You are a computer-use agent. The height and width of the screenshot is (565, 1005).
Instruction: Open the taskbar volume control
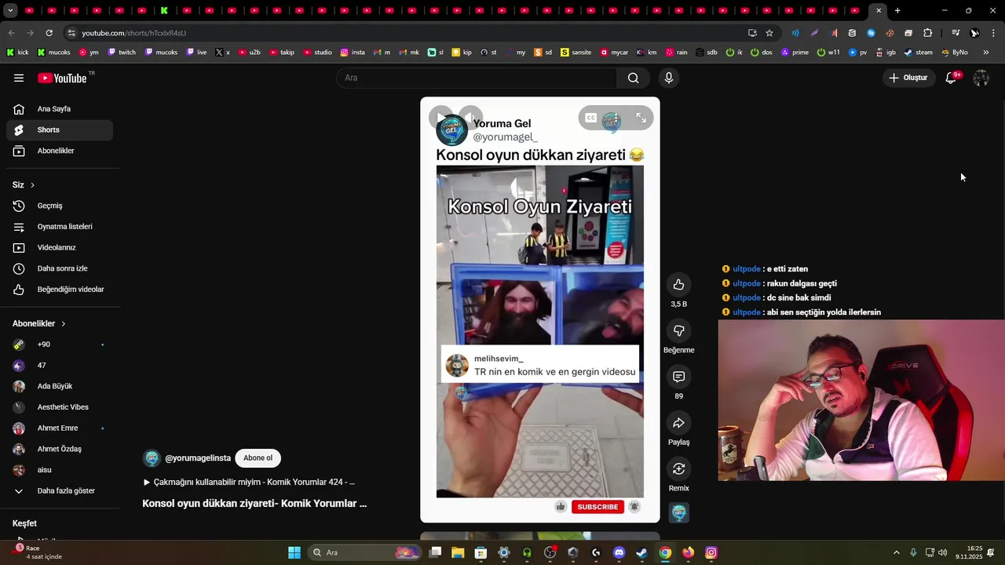(x=942, y=552)
